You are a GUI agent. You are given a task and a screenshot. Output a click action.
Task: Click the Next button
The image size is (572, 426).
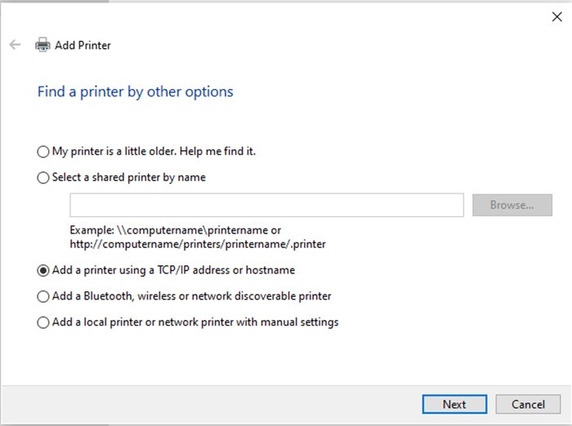[x=454, y=404]
